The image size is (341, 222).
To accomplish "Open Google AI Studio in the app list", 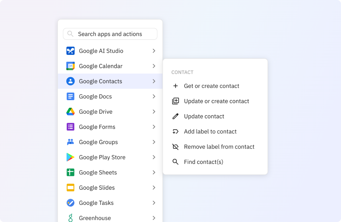I will click(110, 51).
